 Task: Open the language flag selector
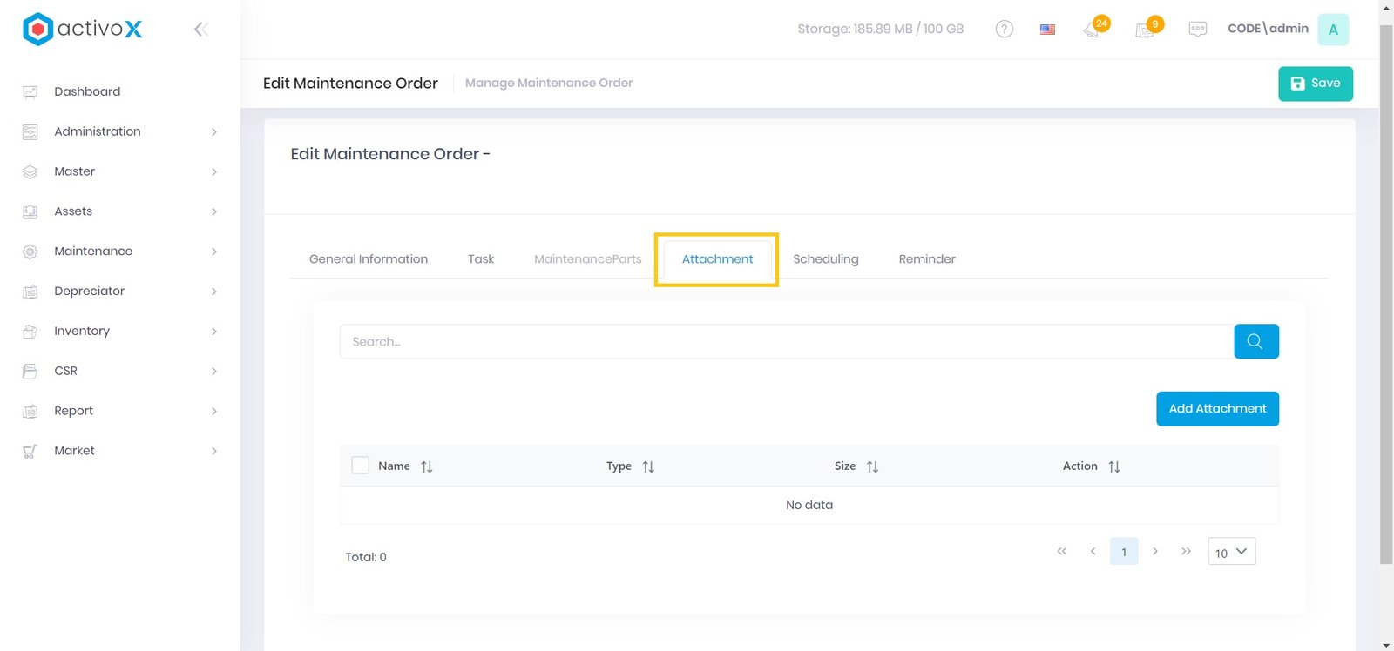[1047, 29]
